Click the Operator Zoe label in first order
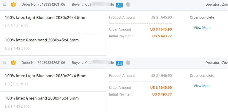The width and height of the screenshot is (228, 112). [x=216, y=4]
